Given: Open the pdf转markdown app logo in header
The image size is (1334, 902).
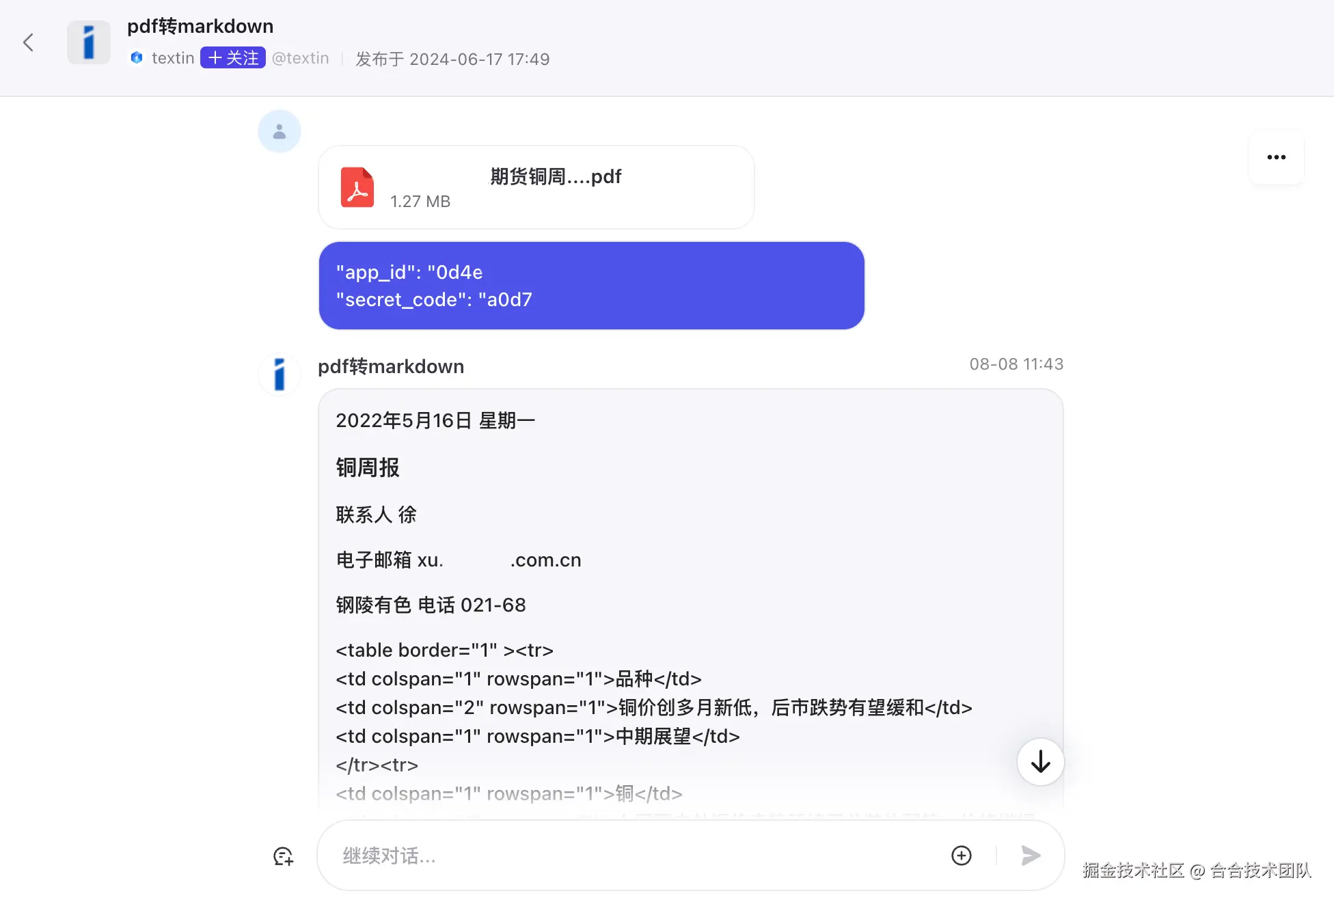Looking at the screenshot, I should tap(89, 42).
